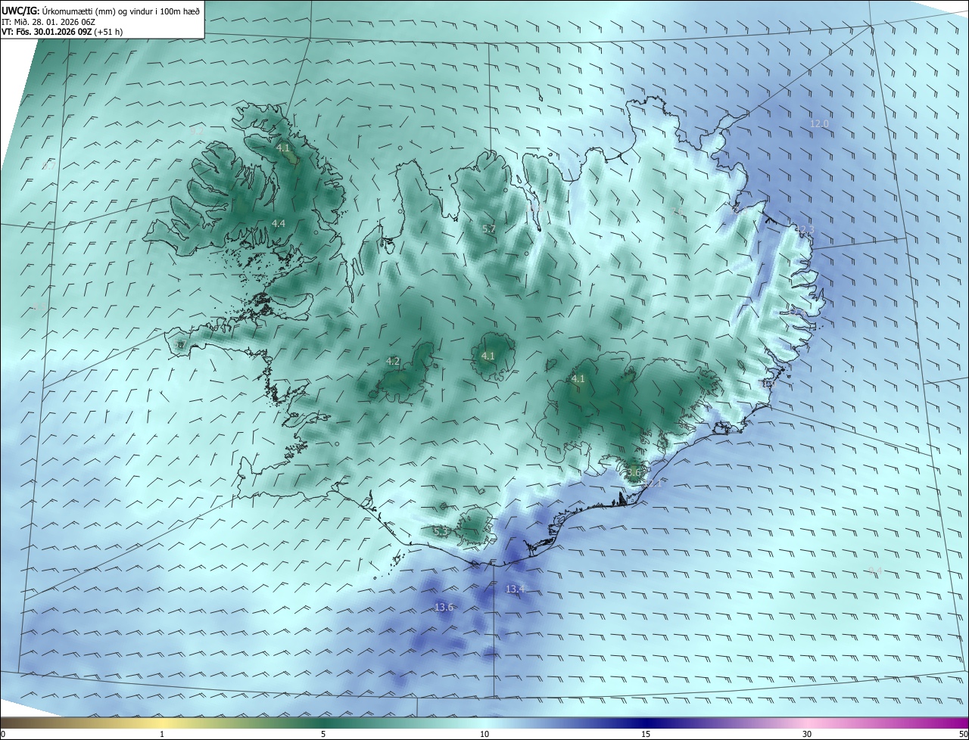Click the 30 tick on the color scale
The width and height of the screenshot is (969, 740).
point(807,734)
